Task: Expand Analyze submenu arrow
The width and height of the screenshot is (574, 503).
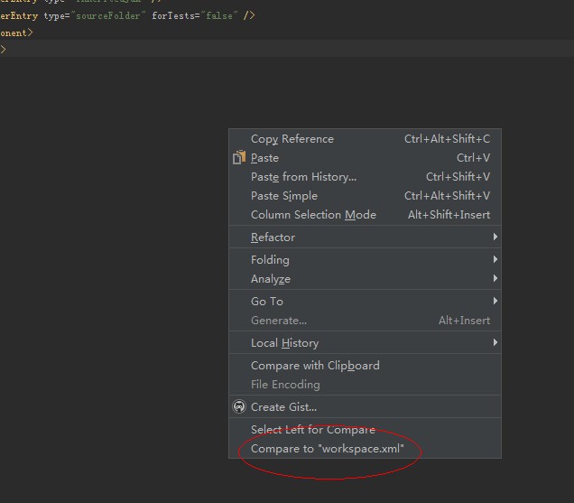Action: [x=495, y=278]
